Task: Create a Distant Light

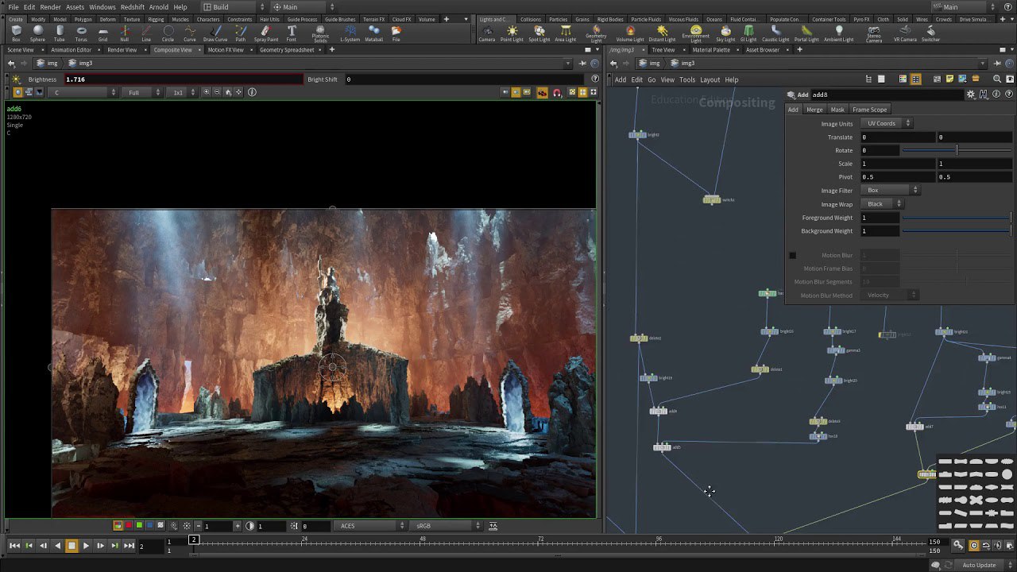Action: 662,33
